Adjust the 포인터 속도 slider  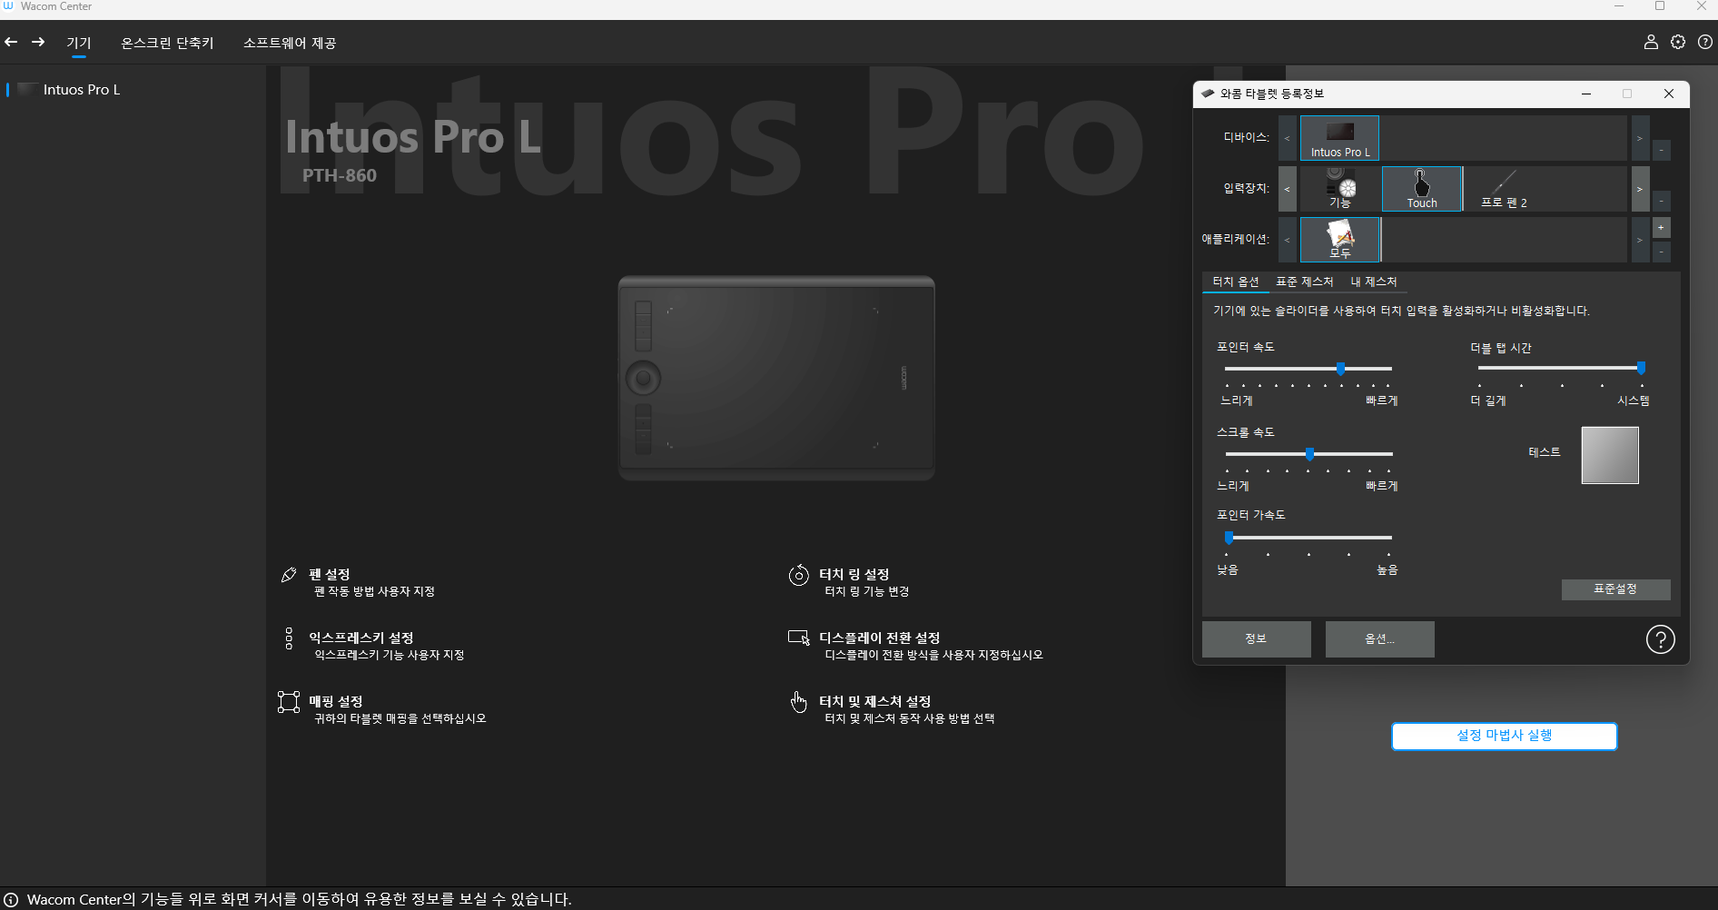coord(1340,369)
